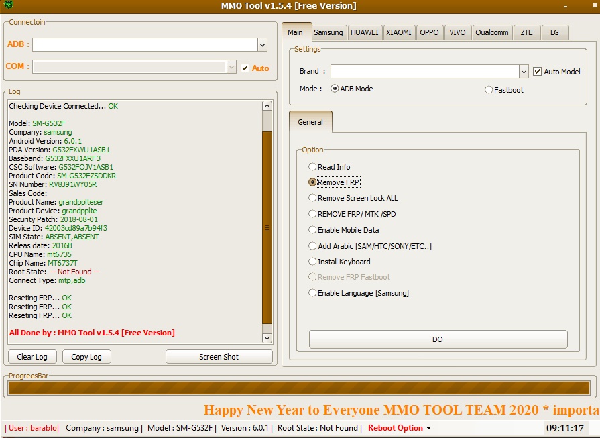Screen dimensions: 600x438
Task: Open the Qualcomm tab
Action: (492, 33)
